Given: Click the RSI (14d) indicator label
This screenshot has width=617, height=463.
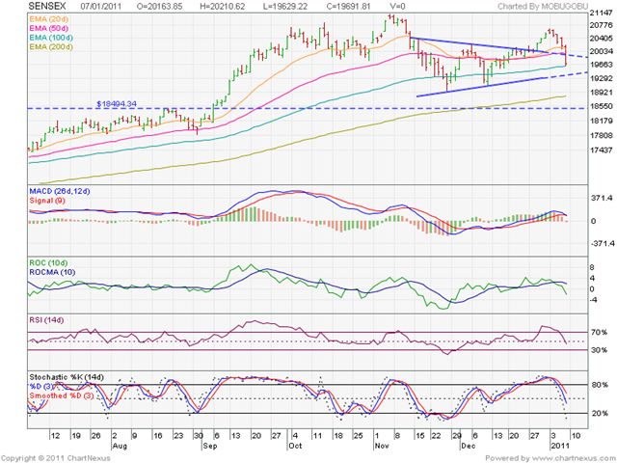Looking at the screenshot, I should (x=46, y=320).
